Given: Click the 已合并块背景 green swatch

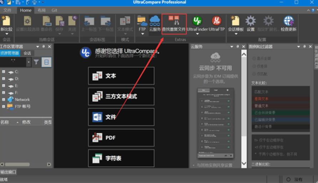Looking at the screenshot, I should point(281,113).
